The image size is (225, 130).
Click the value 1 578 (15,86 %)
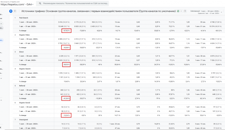coord(64,73)
